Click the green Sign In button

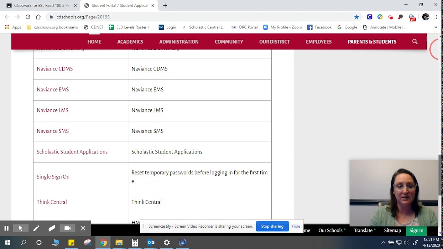tap(416, 230)
